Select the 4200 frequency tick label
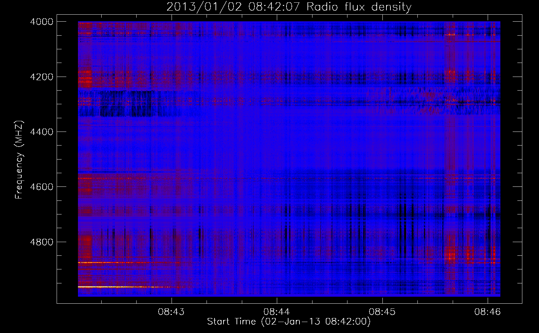 coord(42,77)
